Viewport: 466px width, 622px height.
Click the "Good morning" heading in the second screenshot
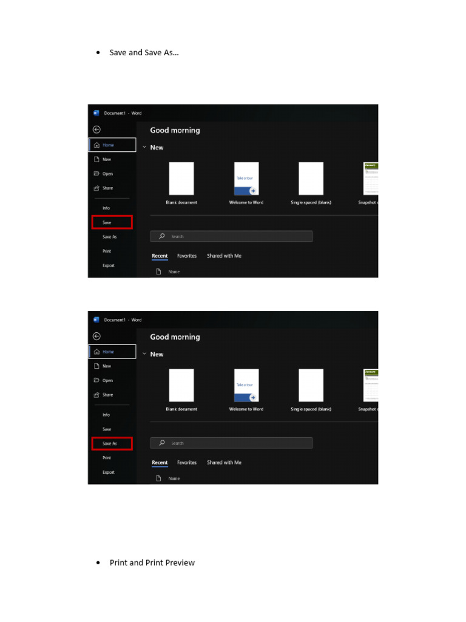click(x=175, y=337)
